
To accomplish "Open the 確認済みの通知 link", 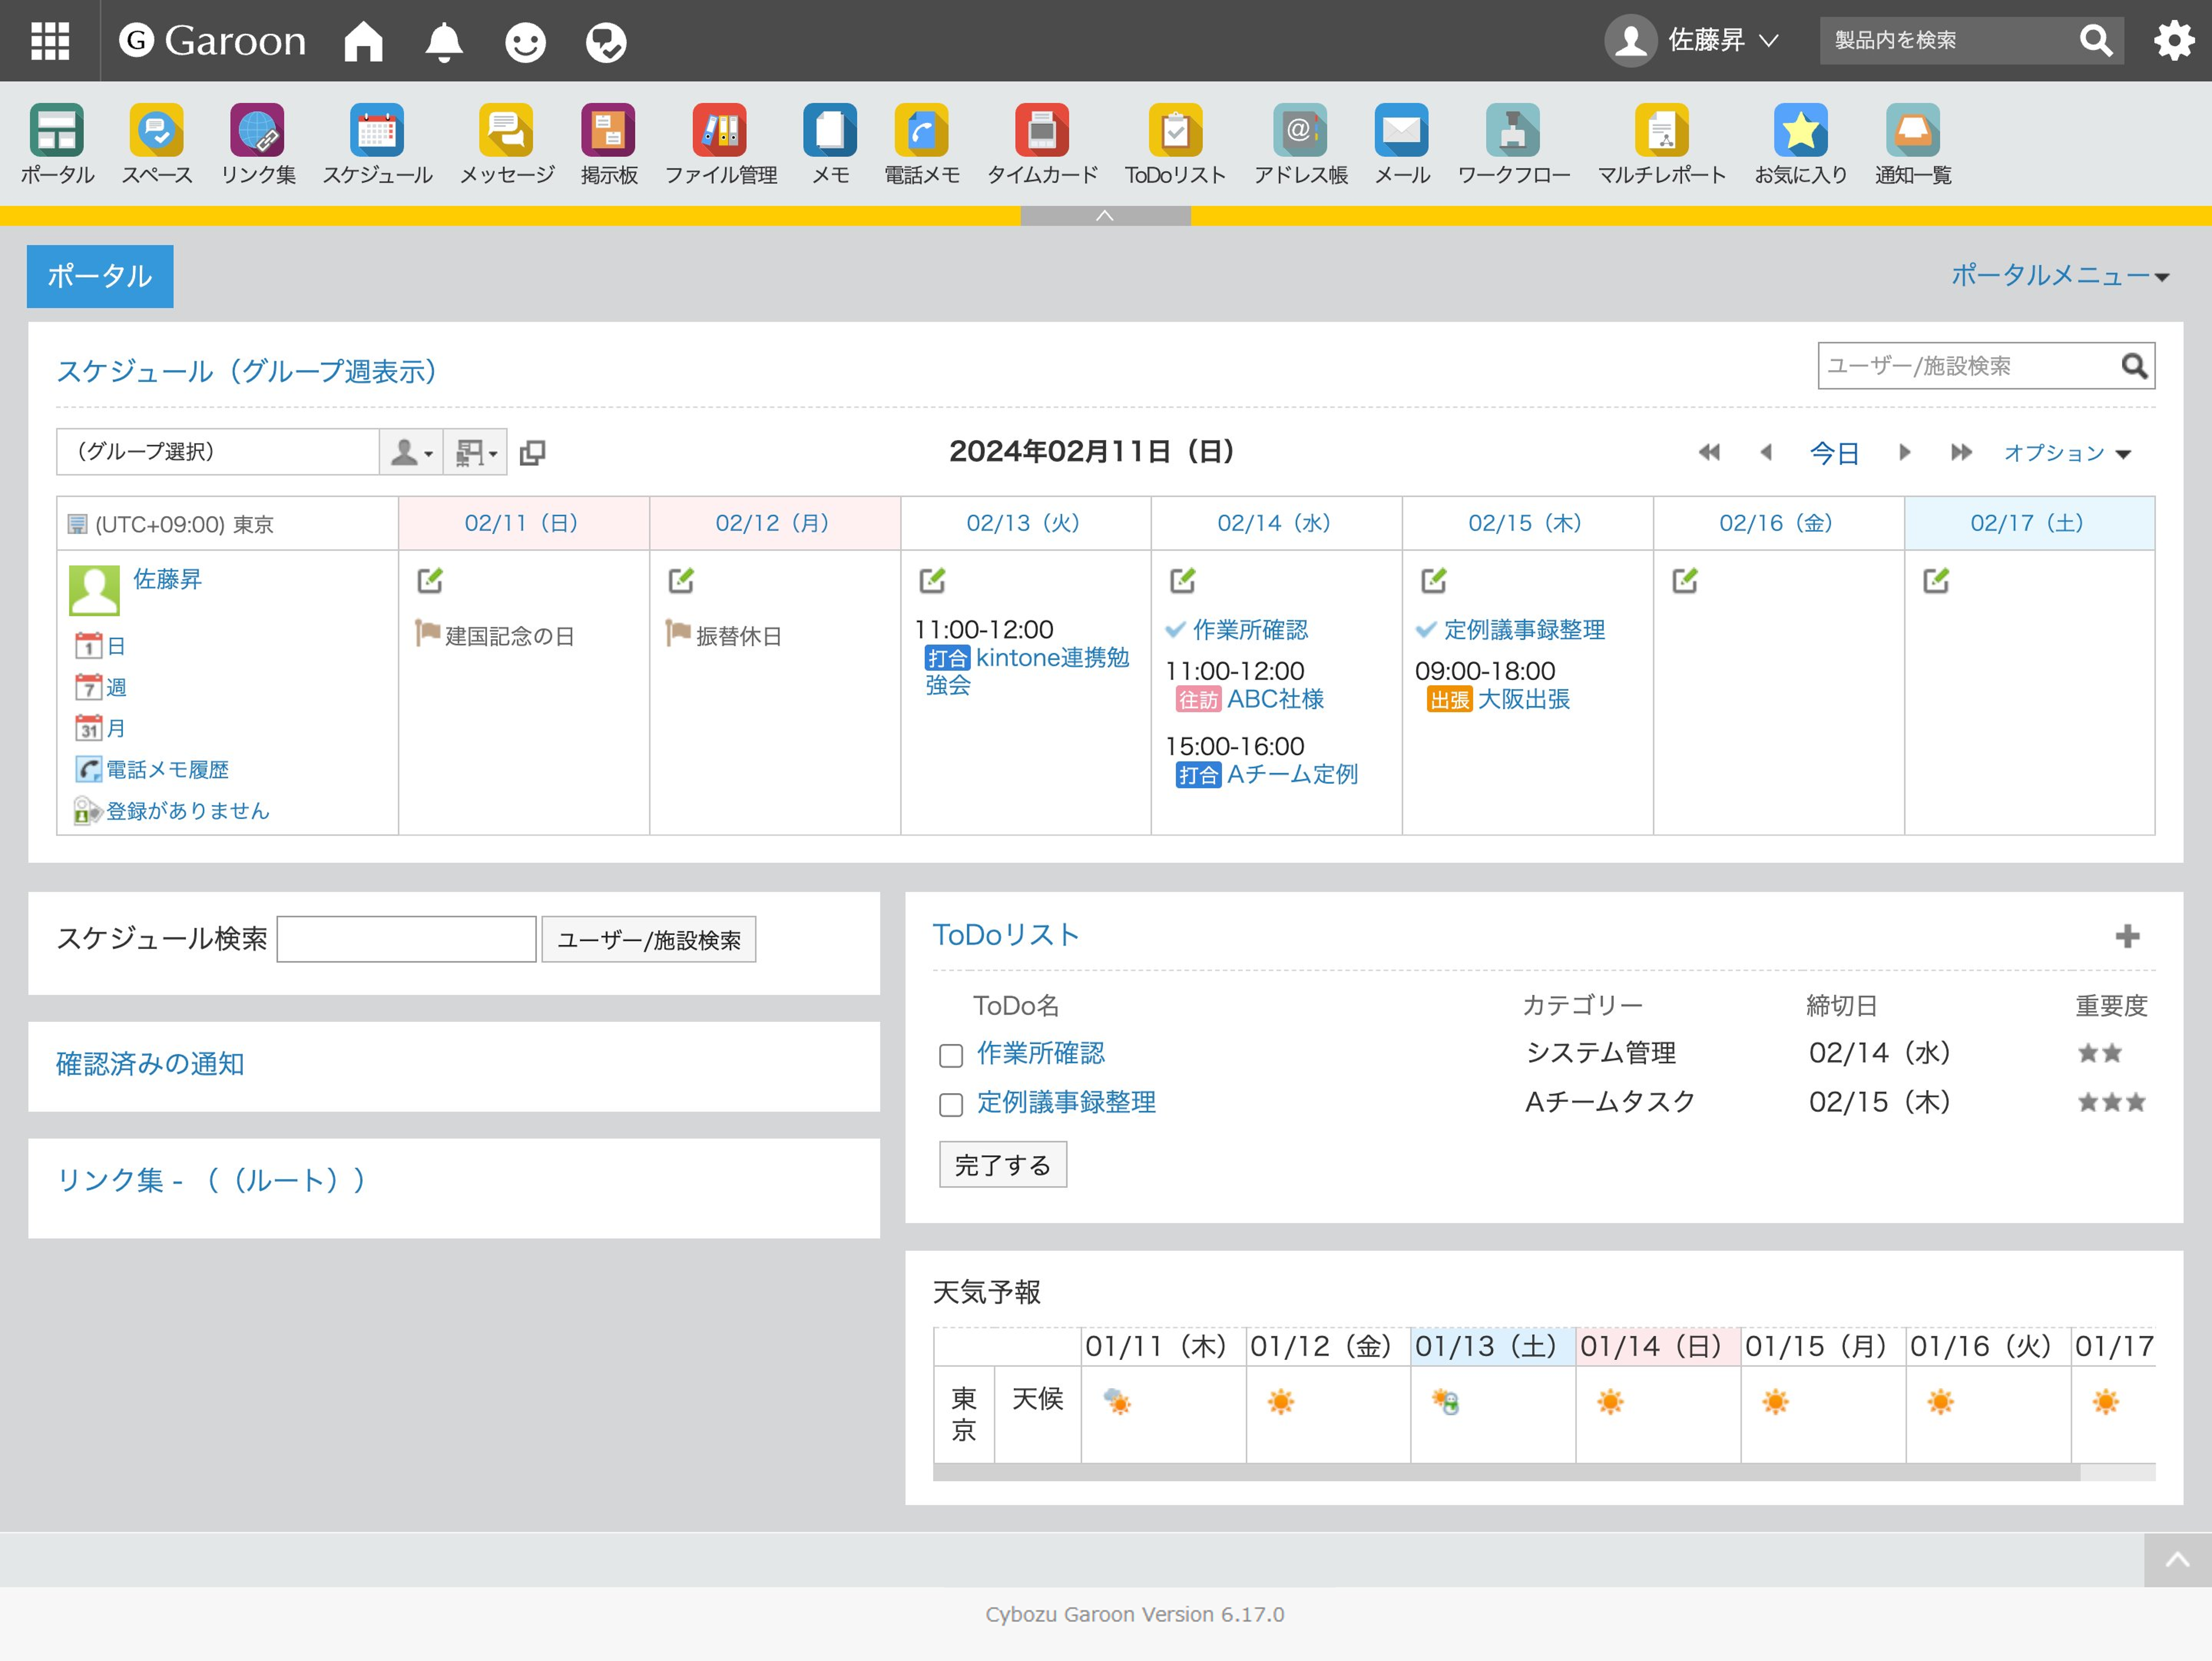I will (150, 1064).
